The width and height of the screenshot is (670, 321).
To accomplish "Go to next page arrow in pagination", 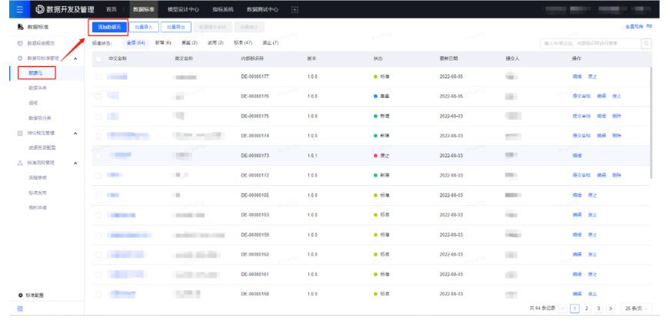I will coord(611,308).
